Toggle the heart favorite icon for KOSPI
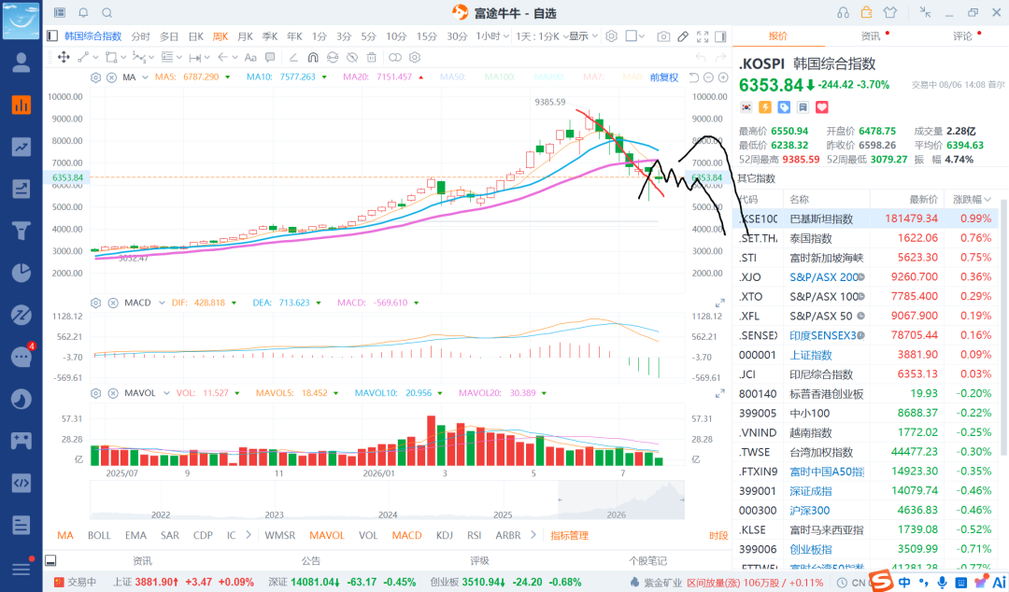1009x592 pixels. click(x=822, y=107)
